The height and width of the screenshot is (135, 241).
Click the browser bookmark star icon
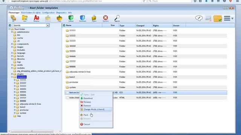[195, 1]
